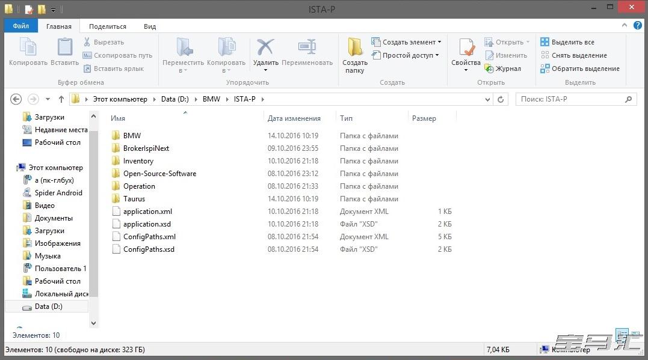This screenshot has width=648, height=360.
Task: Click Снять выделение command
Action: pyautogui.click(x=573, y=55)
